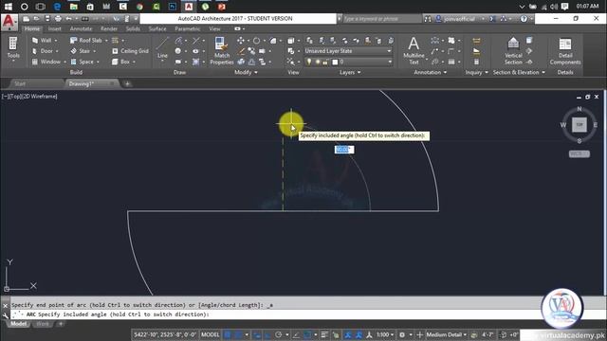Click the Tools palette button

(x=12, y=48)
